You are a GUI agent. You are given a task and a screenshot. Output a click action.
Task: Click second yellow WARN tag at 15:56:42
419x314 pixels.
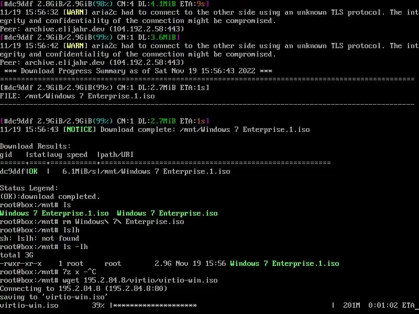pyautogui.click(x=75, y=46)
